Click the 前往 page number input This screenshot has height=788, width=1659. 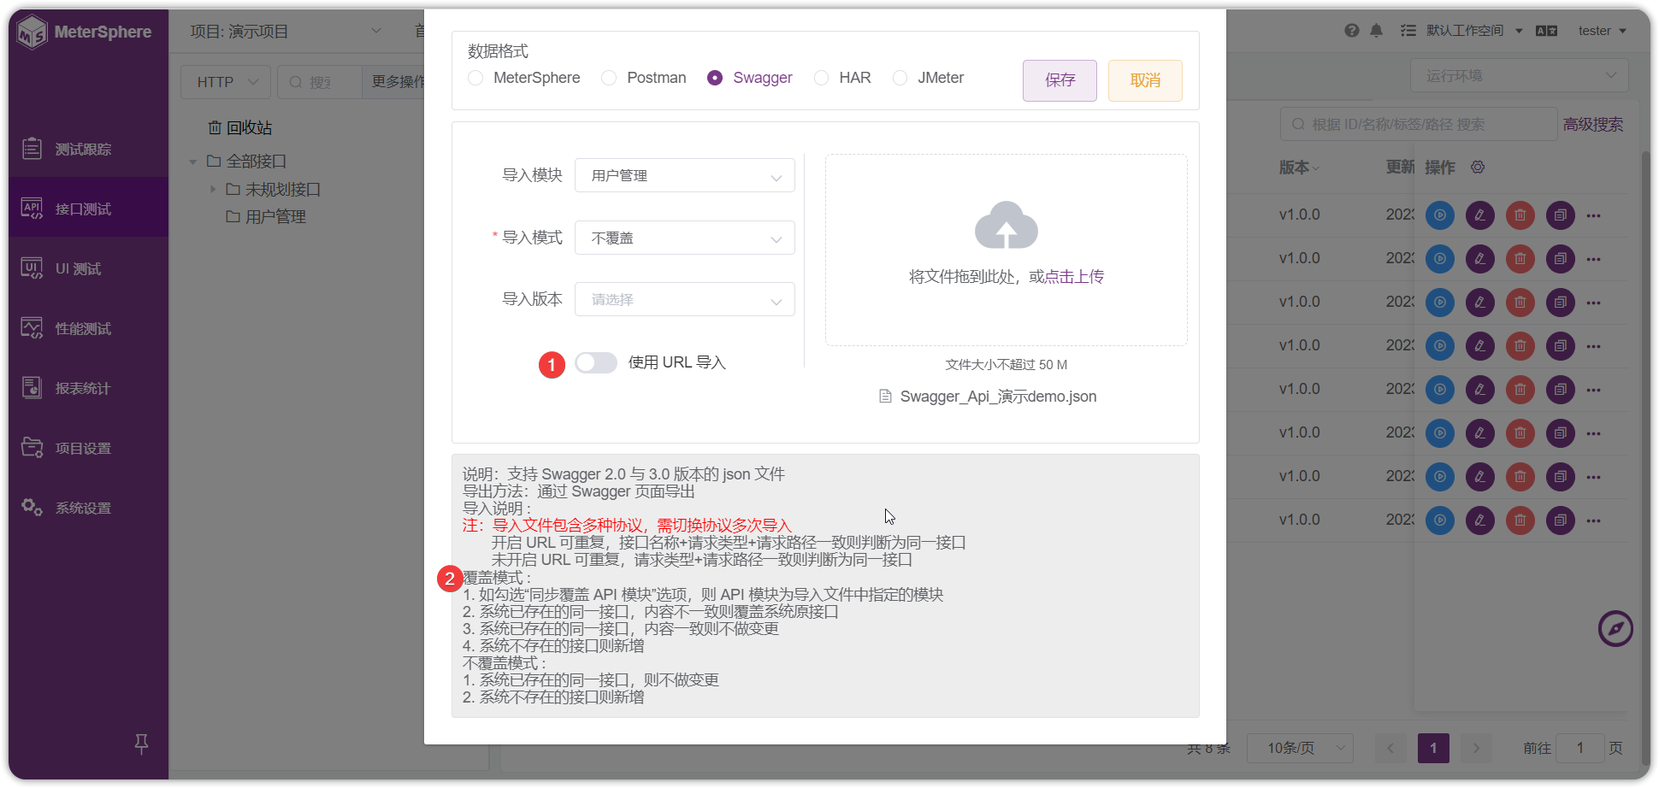(1579, 748)
